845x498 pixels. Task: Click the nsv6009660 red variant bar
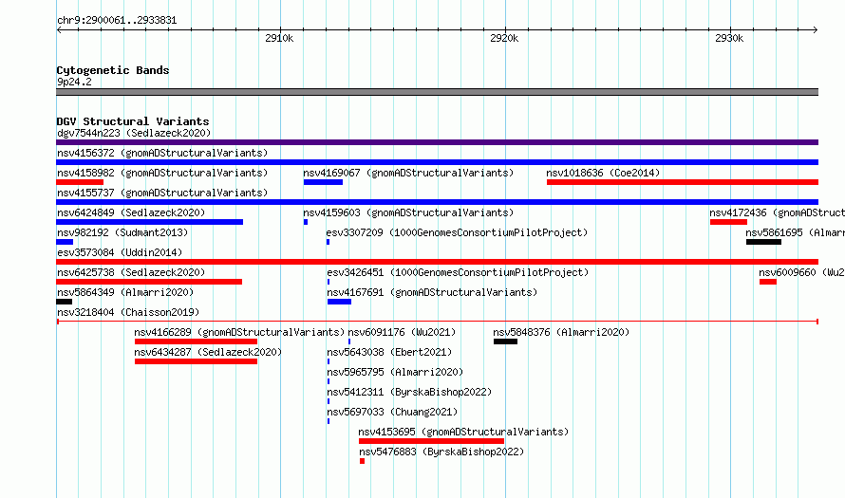(768, 282)
